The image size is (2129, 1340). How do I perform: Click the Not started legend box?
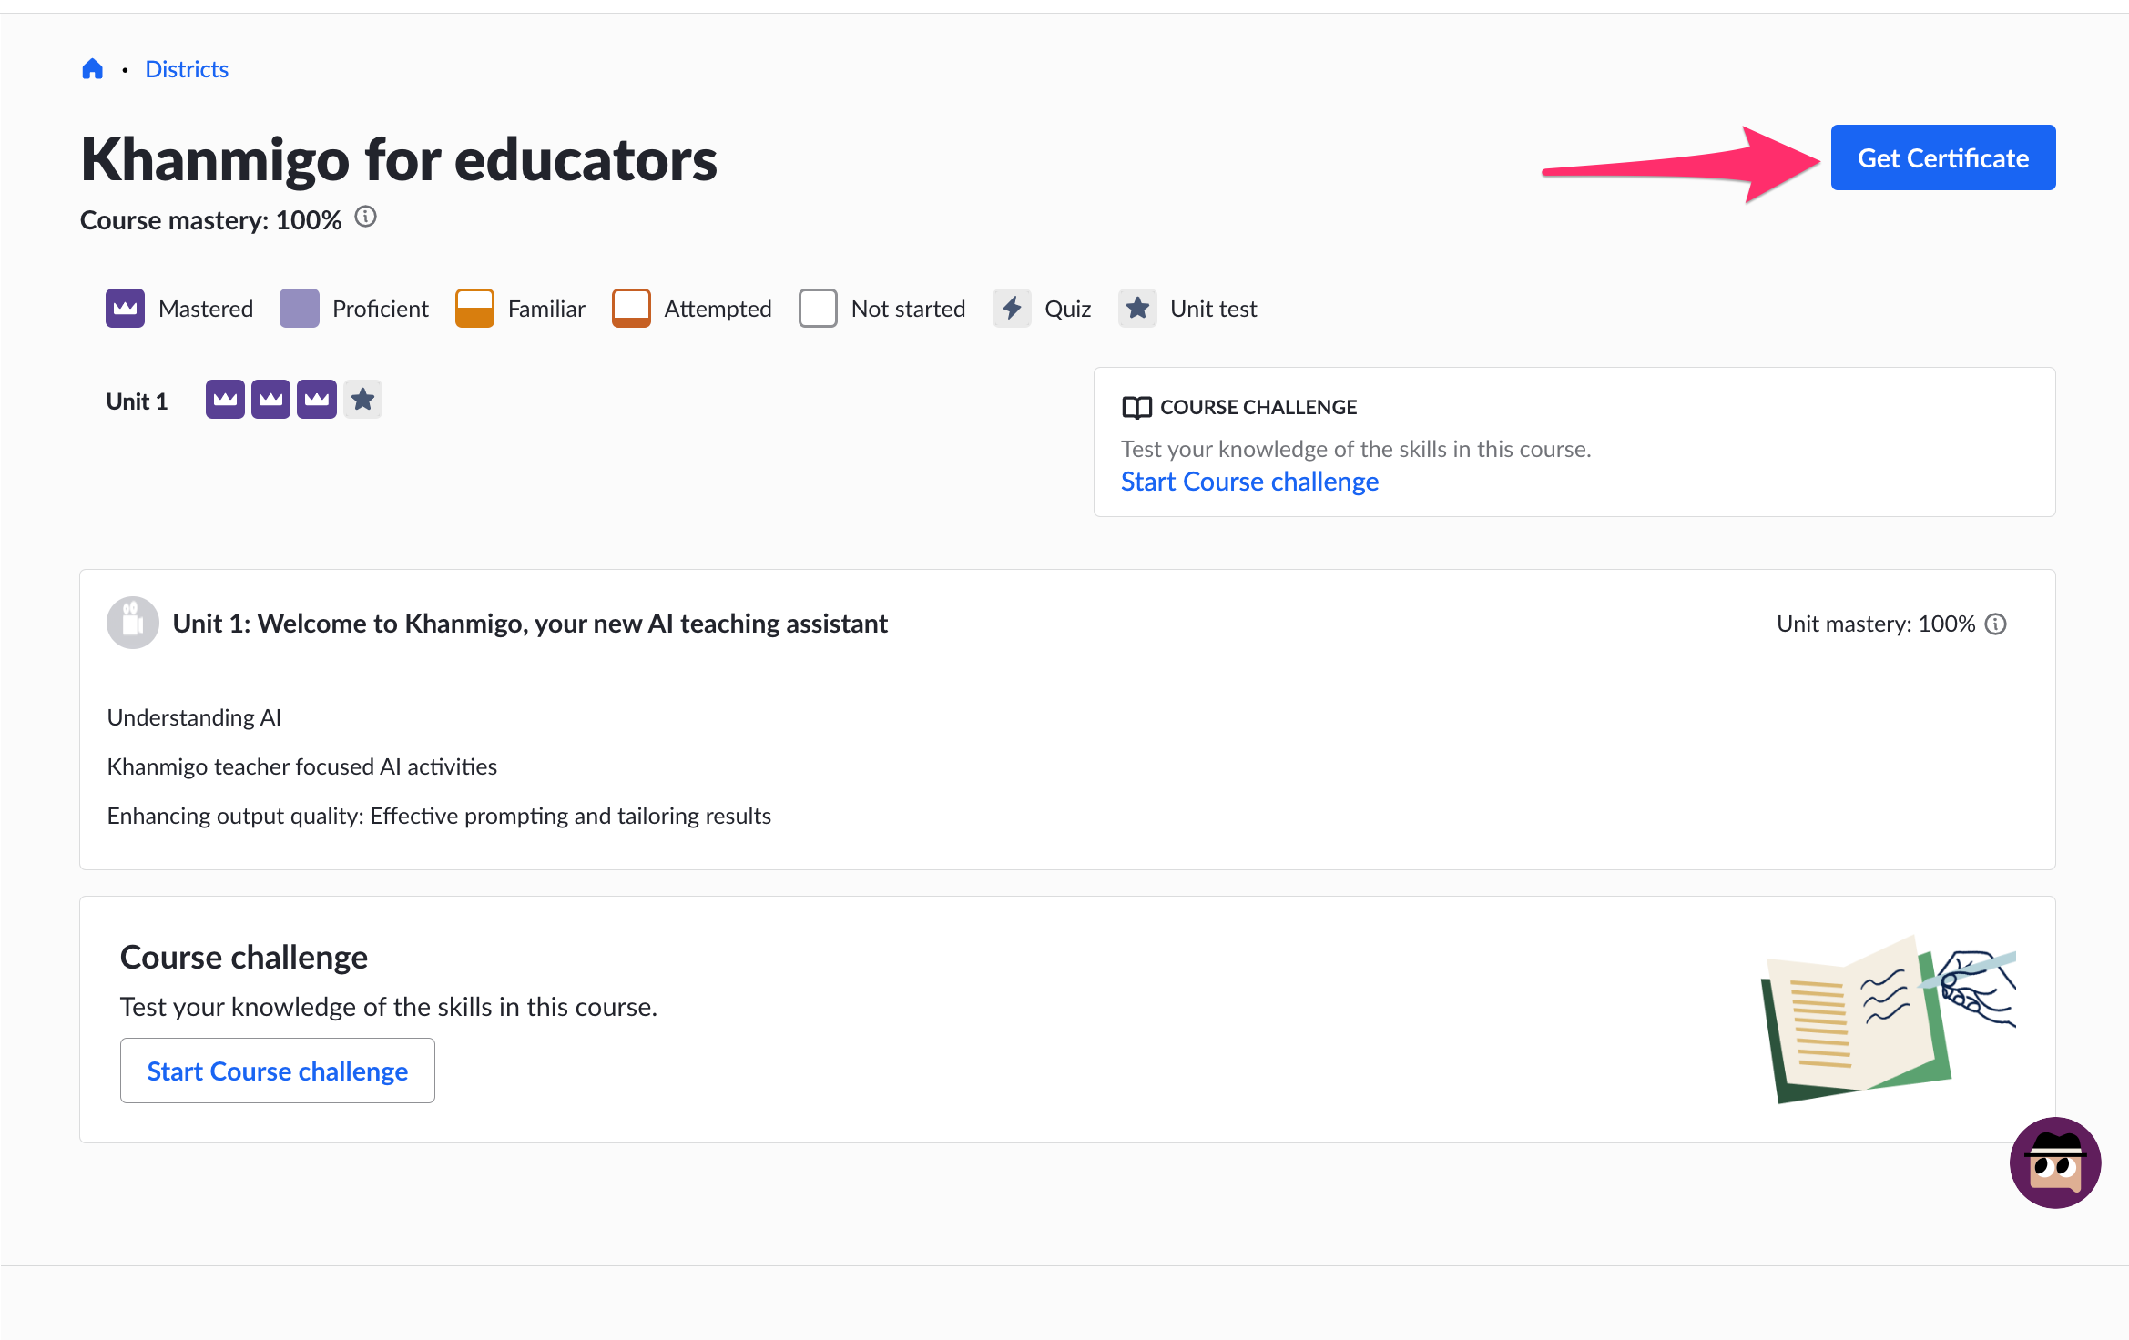[x=818, y=308]
